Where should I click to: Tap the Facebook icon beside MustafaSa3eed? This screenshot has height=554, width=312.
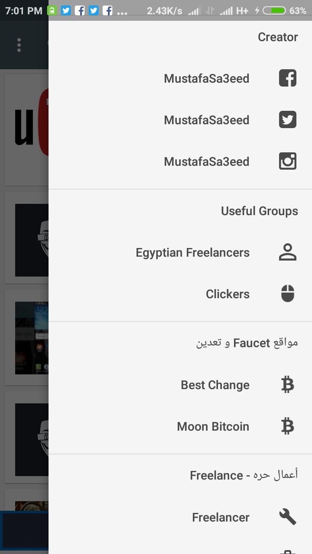pos(288,78)
